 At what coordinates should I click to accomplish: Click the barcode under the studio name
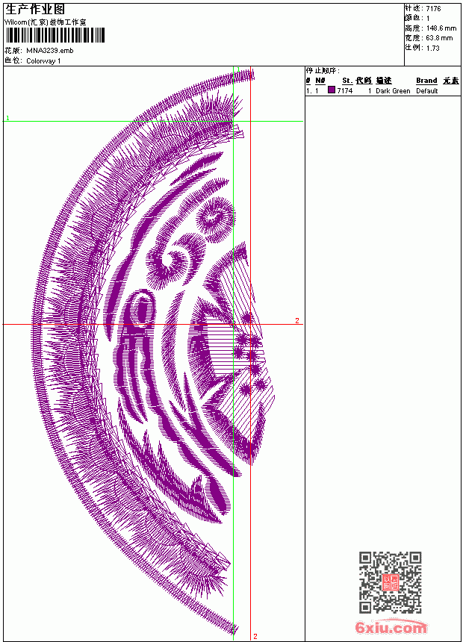(55, 35)
